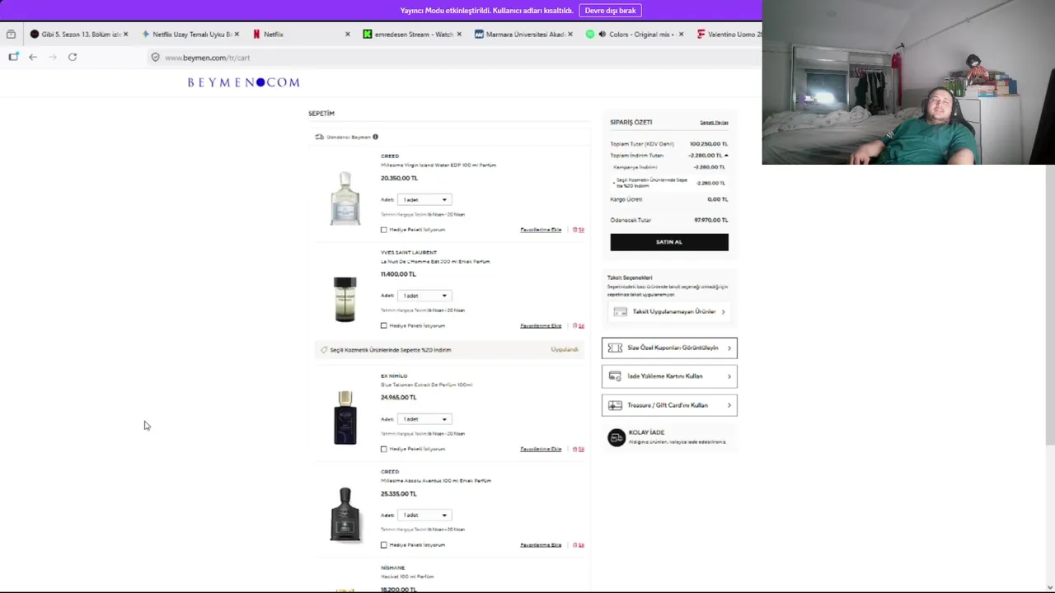Switch to the Valentino Uomo tab
Viewport: 1055px width, 593px height.
coord(729,34)
